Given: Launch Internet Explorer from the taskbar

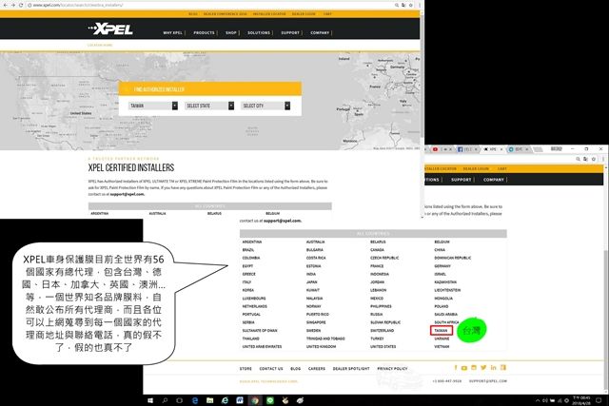Looking at the screenshot, I should click(x=225, y=400).
